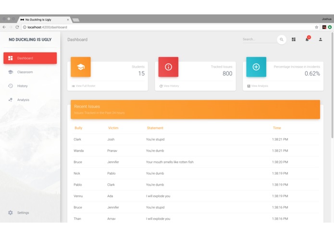Click the browser forward arrow
The width and height of the screenshot is (334, 237).
coord(11,27)
